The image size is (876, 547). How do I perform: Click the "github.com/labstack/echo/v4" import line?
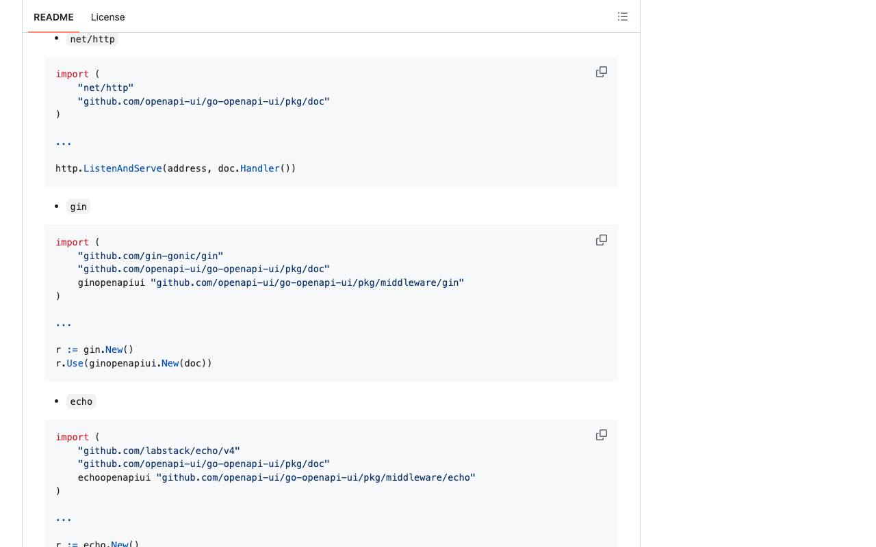(159, 451)
